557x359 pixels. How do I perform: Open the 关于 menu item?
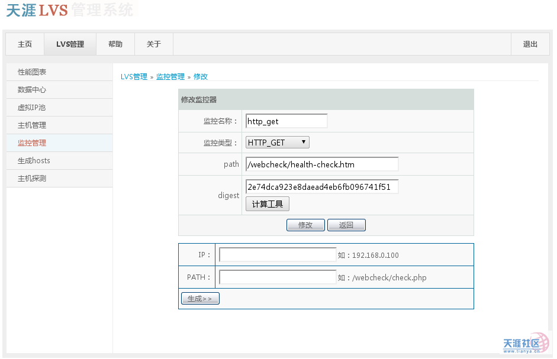point(154,44)
